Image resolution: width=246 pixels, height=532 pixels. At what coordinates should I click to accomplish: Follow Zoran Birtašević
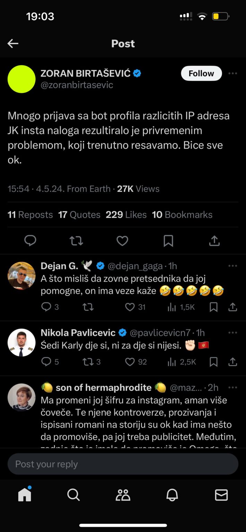201,73
